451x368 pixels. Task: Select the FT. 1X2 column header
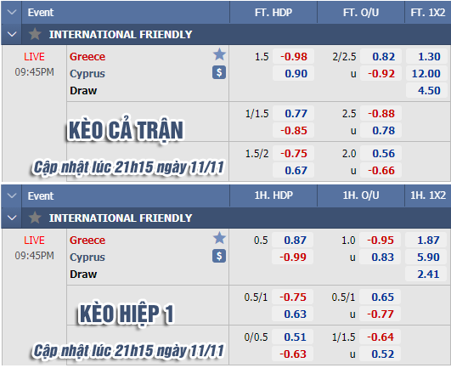pos(428,13)
